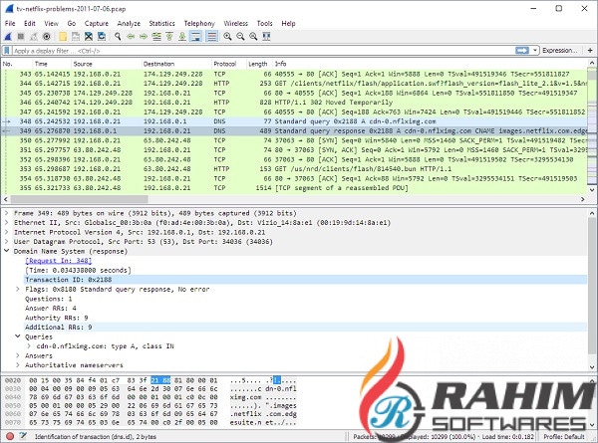Screen dimensions: 598x443
Task: Close this capture file
Action: 89,37
